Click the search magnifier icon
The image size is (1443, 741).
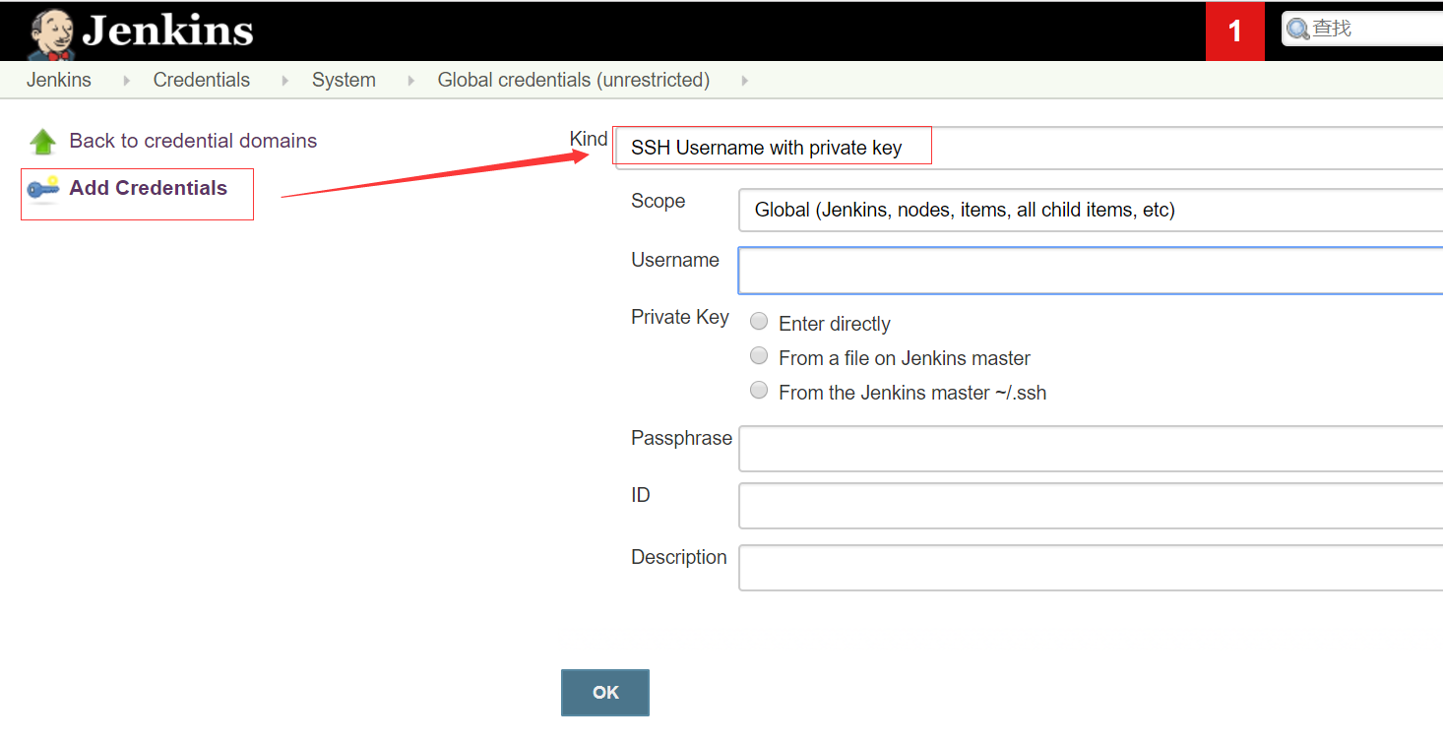coord(1296,28)
